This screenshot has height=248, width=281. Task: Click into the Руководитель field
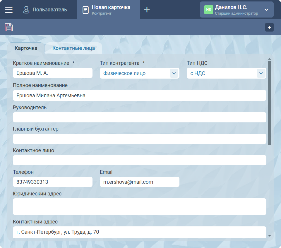click(x=139, y=117)
